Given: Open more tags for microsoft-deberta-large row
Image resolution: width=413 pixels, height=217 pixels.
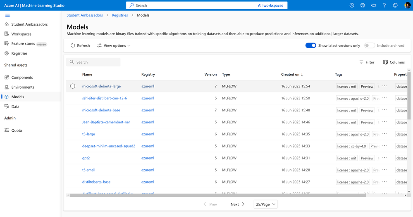Looking at the screenshot, I should click(384, 86).
